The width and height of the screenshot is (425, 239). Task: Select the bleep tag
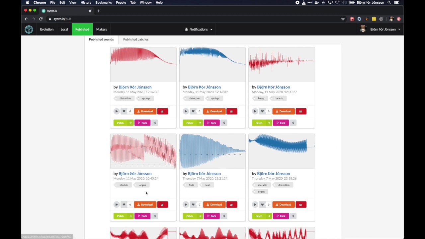(261, 98)
